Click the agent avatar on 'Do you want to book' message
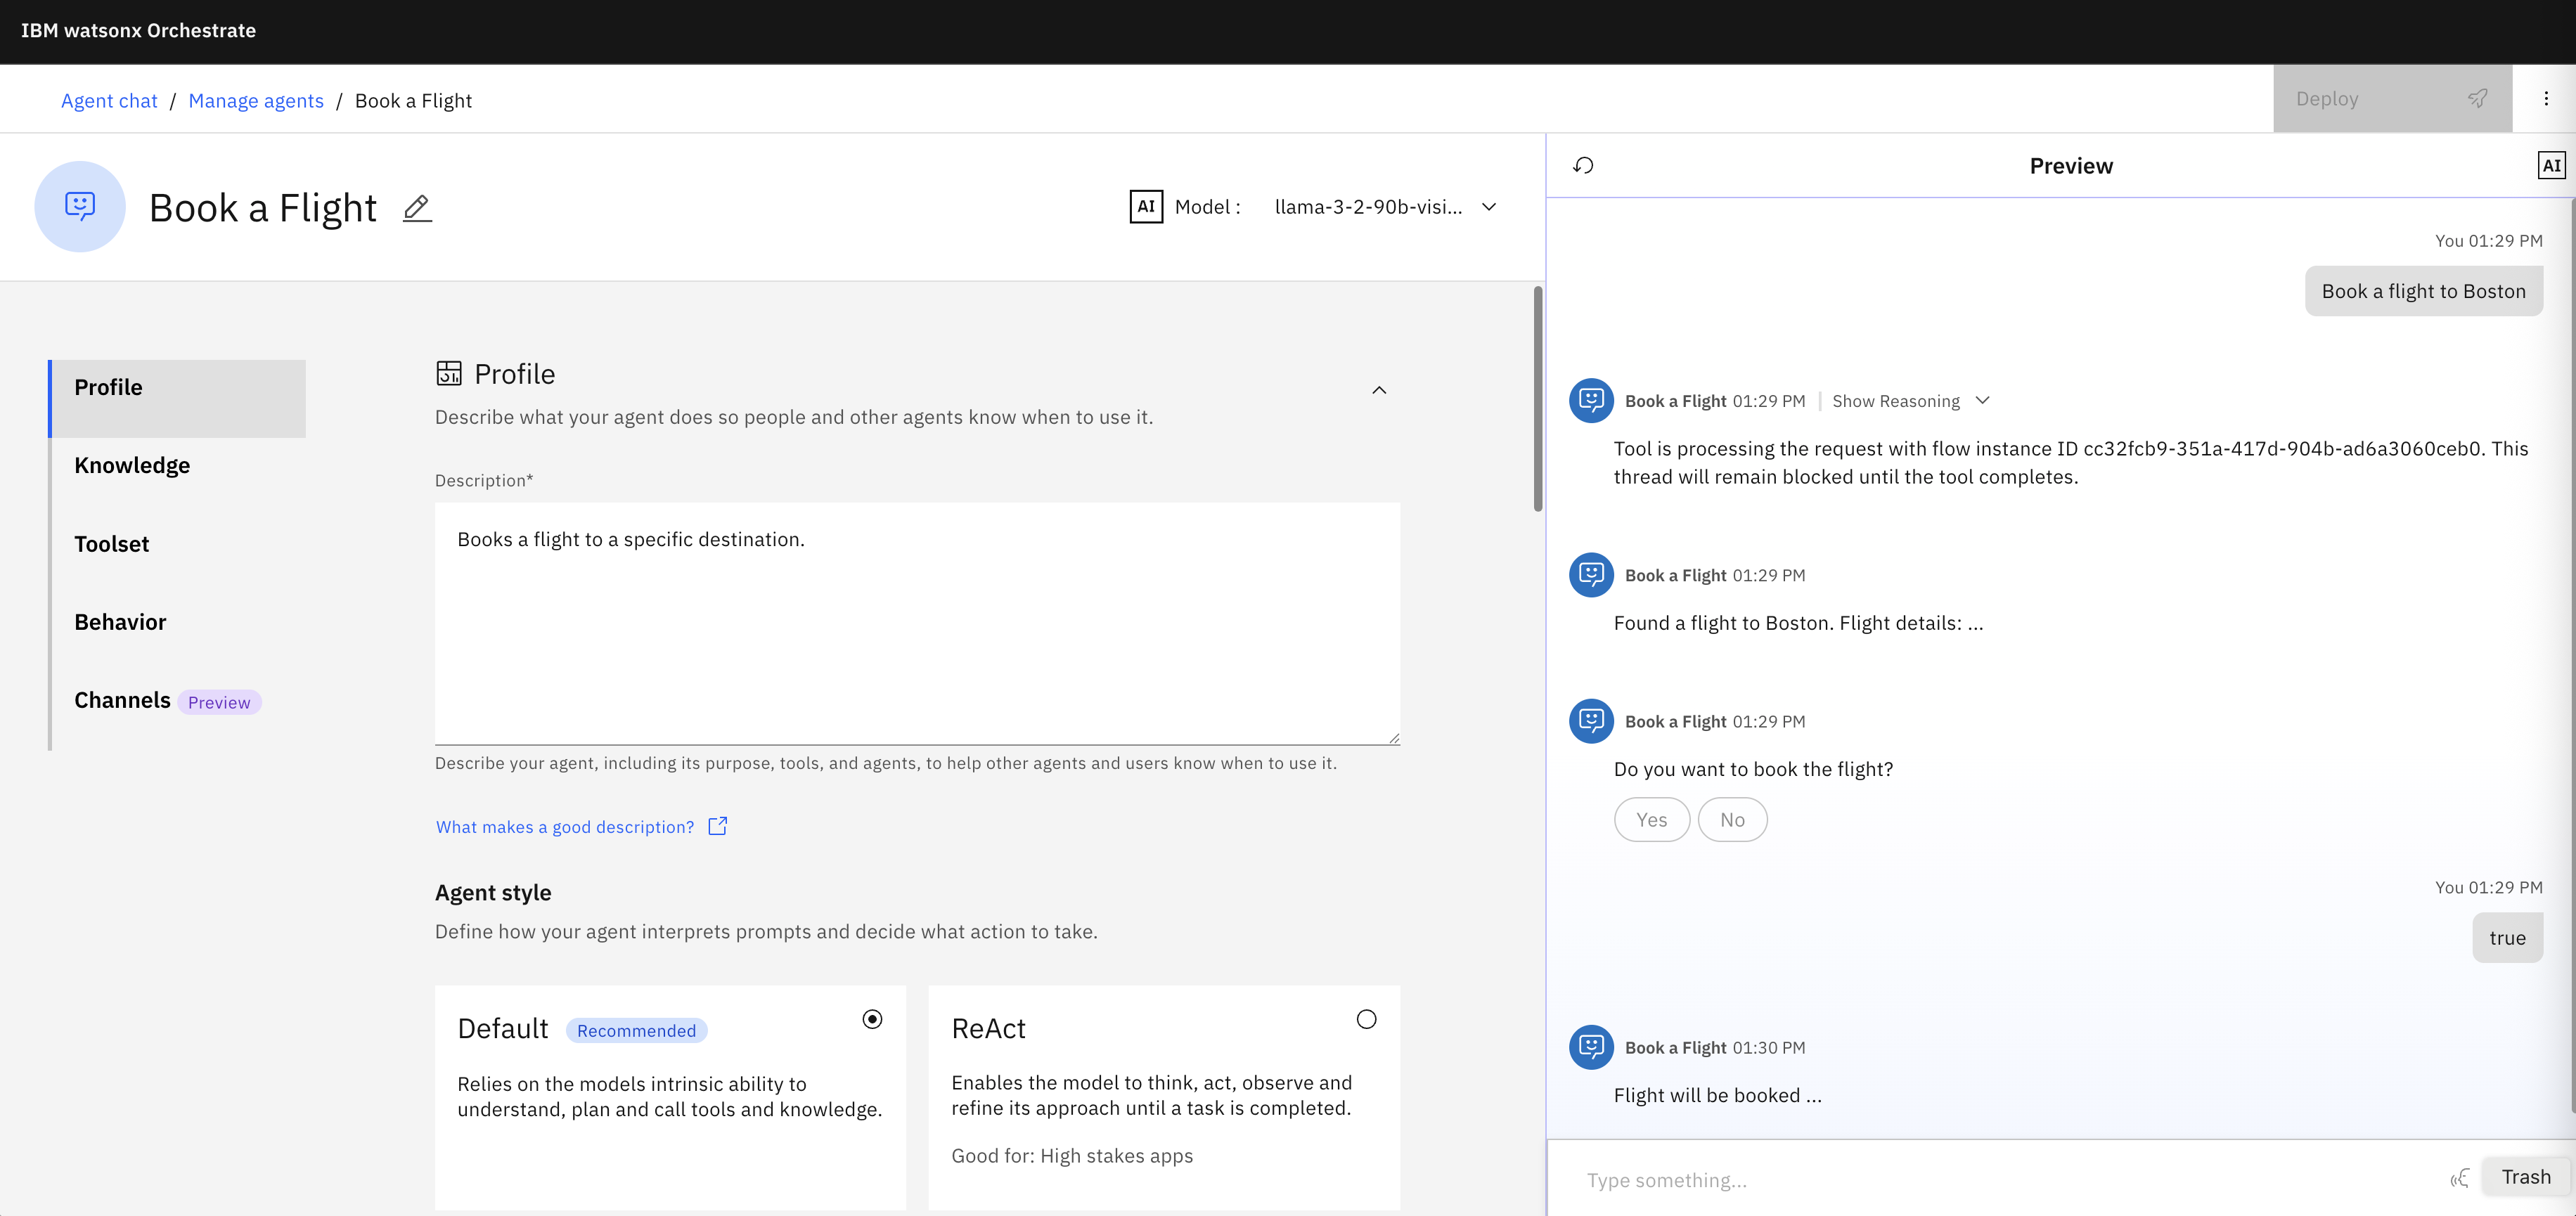This screenshot has width=2576, height=1216. 1591,721
